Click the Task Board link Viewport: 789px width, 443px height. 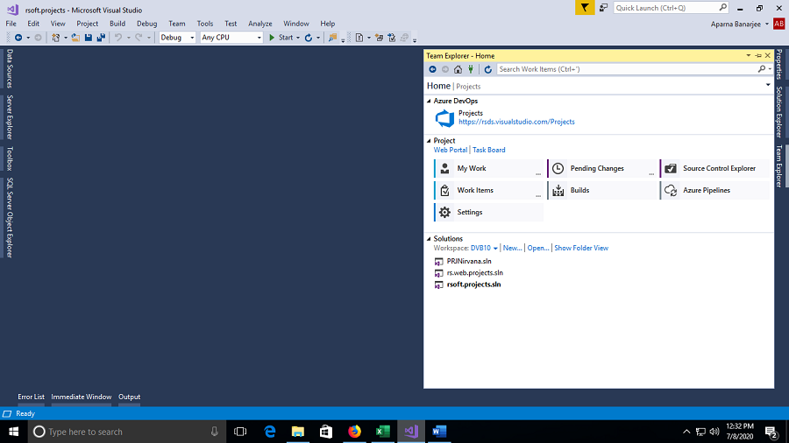pyautogui.click(x=488, y=151)
